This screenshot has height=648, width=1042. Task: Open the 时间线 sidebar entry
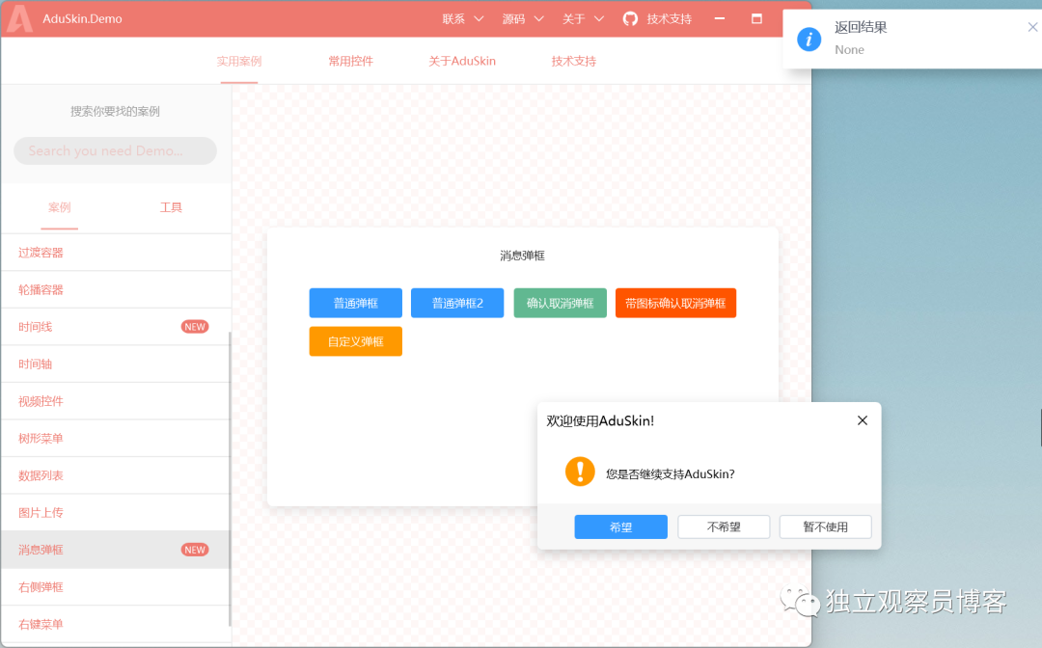click(x=116, y=327)
